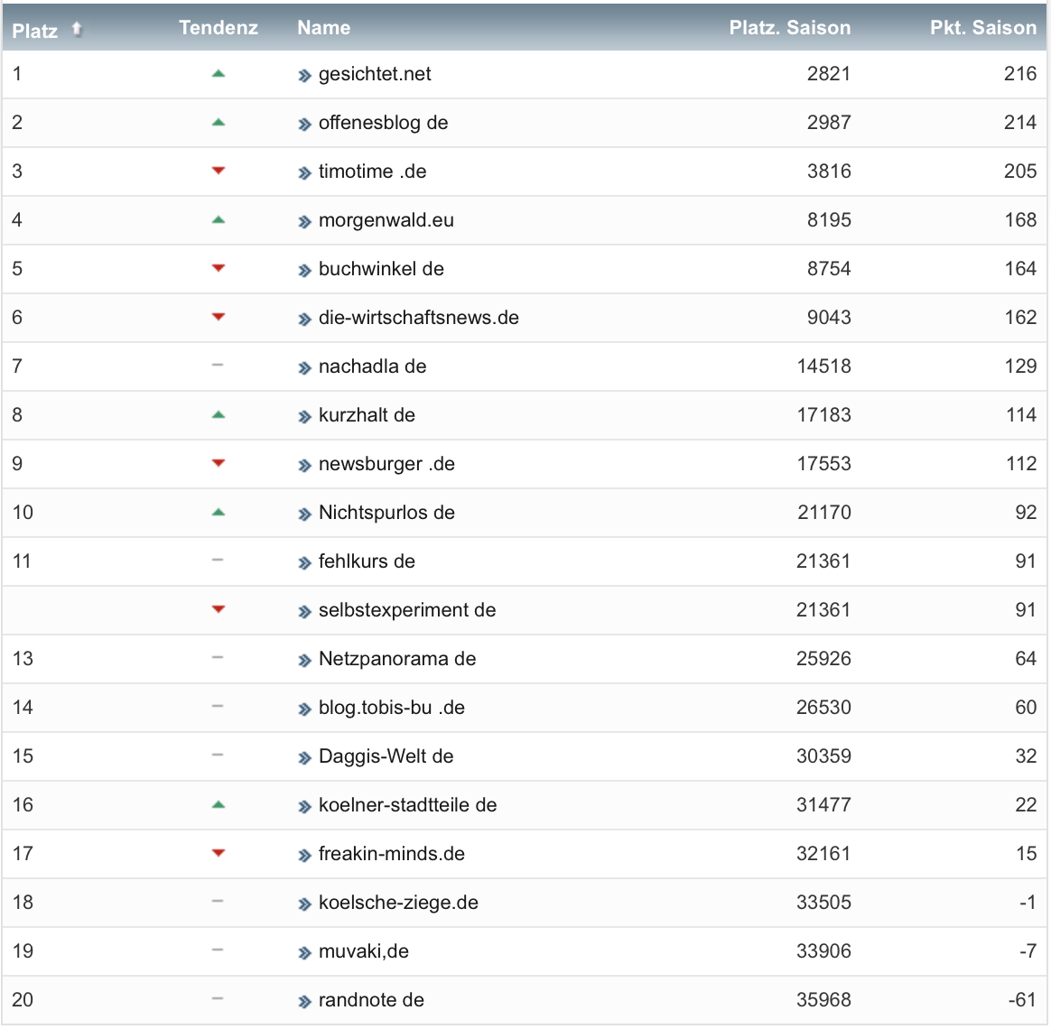Click double-chevron icon beside Daggis-Welt de

pyautogui.click(x=305, y=758)
